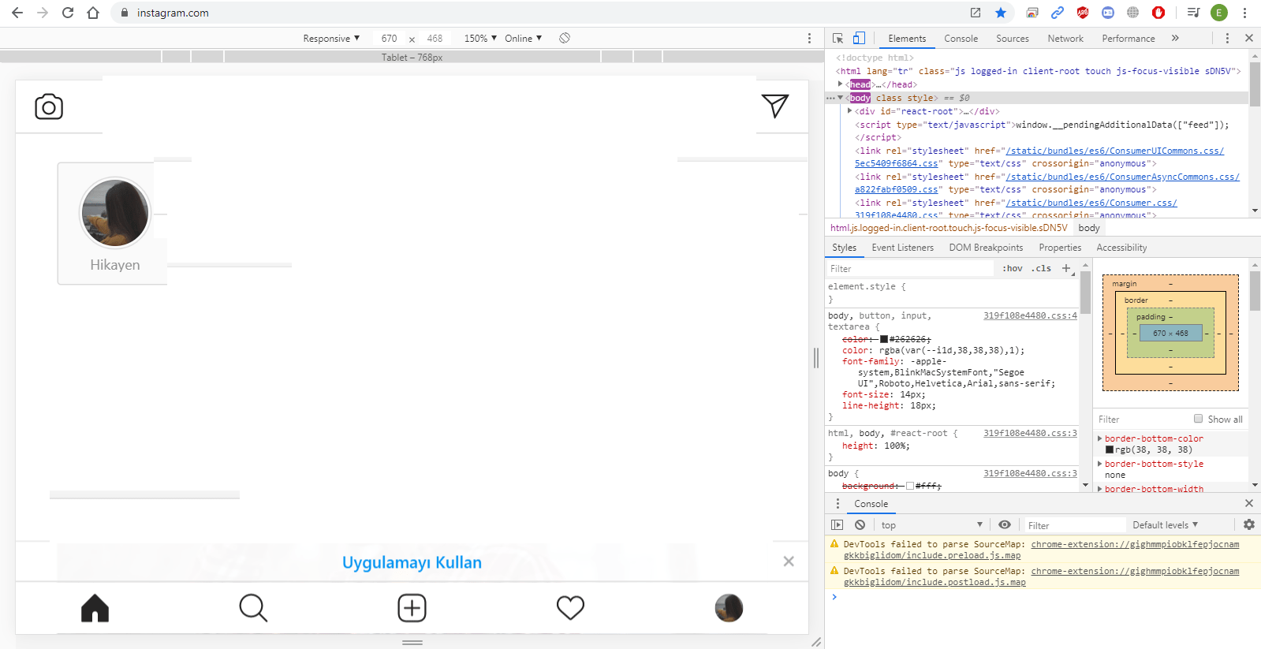Toggle .cls class editor
The height and width of the screenshot is (649, 1261).
click(x=1041, y=269)
